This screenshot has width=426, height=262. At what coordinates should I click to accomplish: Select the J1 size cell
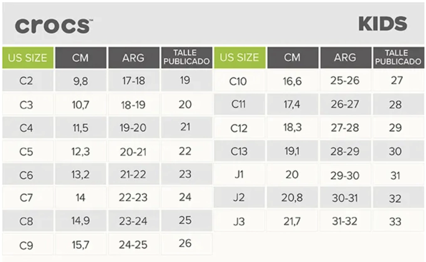tap(239, 174)
